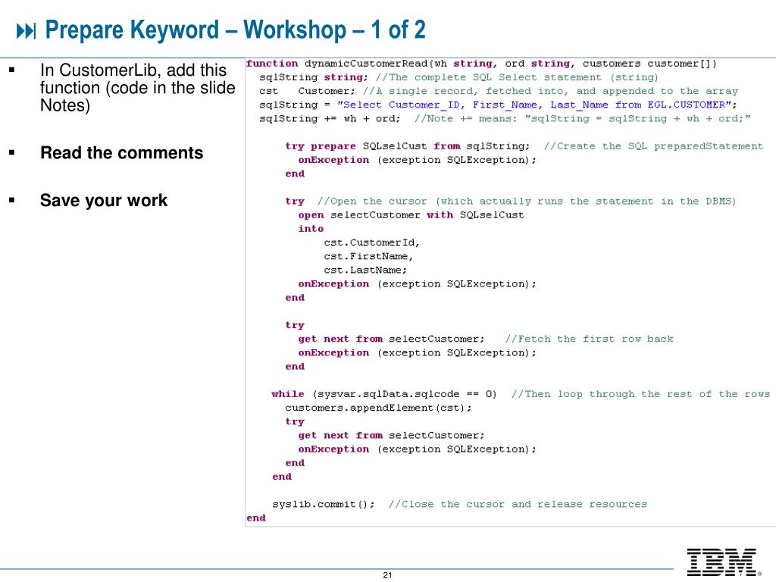Click the 'function dynamicCustomerRead' line of code
The width and height of the screenshot is (776, 582).
pyautogui.click(x=481, y=64)
